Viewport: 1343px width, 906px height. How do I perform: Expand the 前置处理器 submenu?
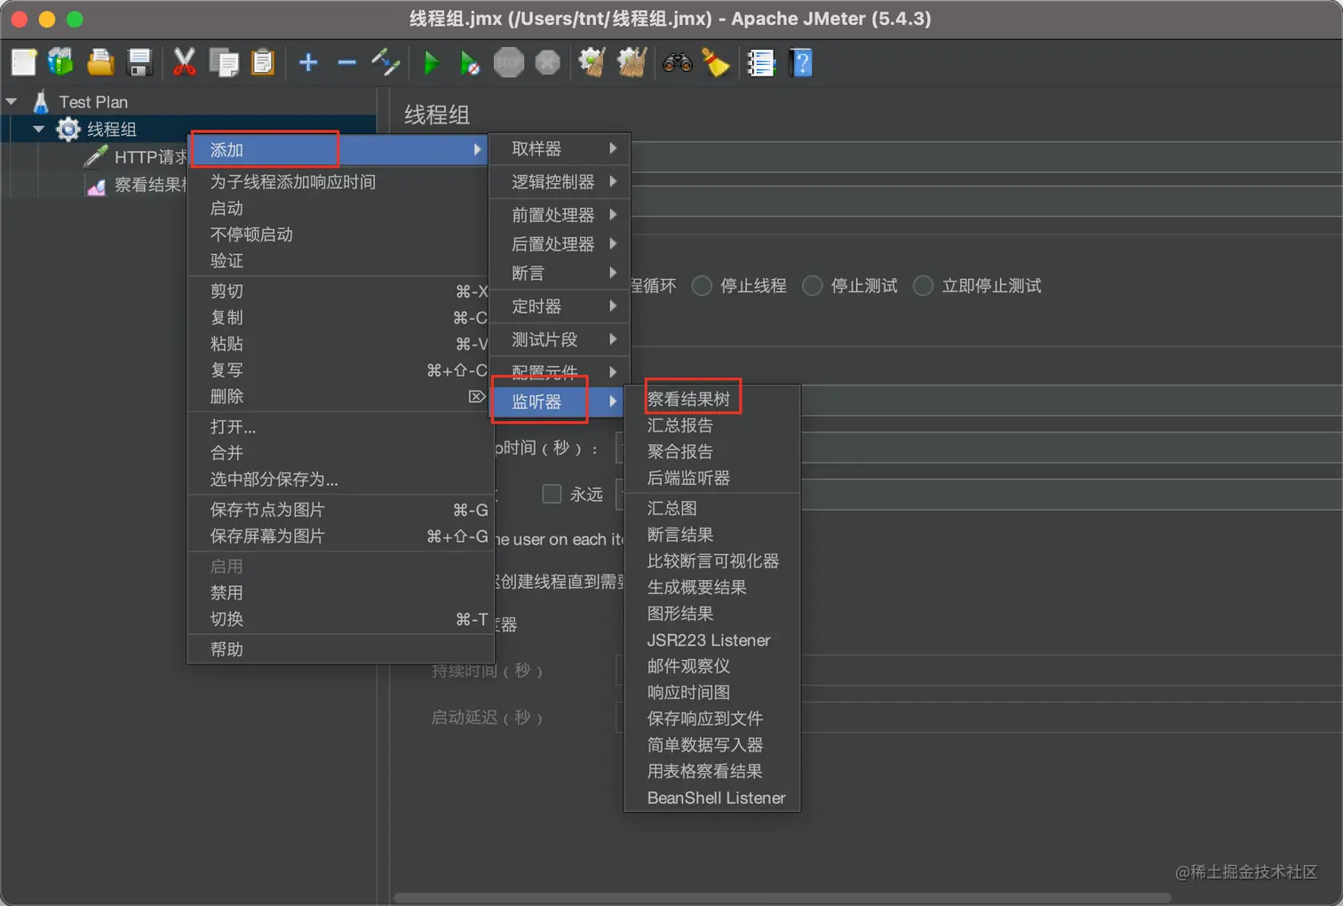pos(560,214)
